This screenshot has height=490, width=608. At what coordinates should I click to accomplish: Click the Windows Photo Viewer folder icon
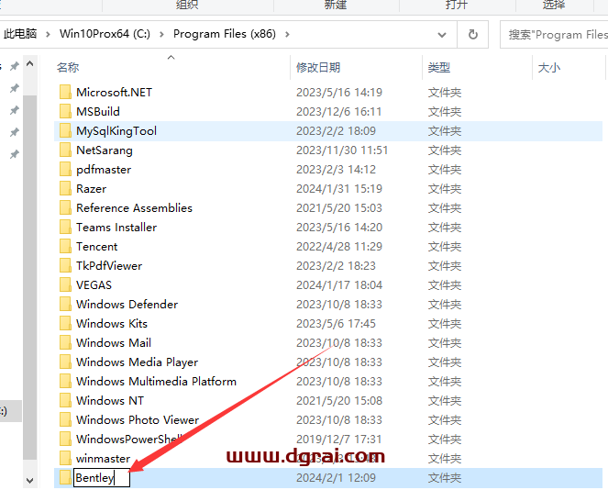(x=65, y=419)
